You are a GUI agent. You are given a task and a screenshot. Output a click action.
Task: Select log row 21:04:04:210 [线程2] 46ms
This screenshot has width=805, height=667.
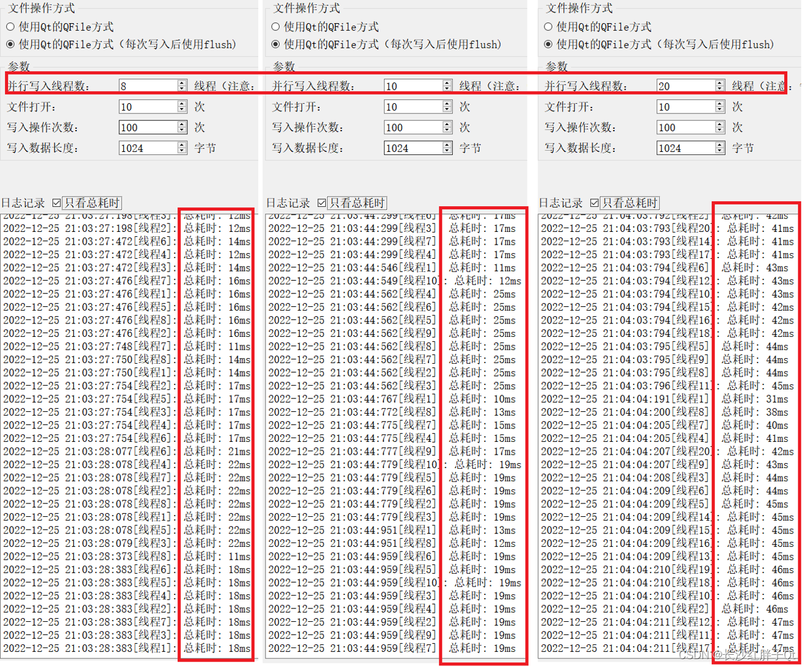click(x=665, y=609)
